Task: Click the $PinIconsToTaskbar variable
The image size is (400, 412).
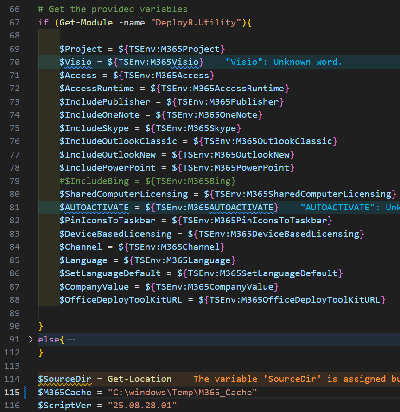Action: (x=108, y=221)
